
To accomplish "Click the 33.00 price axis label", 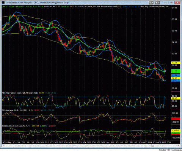I will 174,54.
